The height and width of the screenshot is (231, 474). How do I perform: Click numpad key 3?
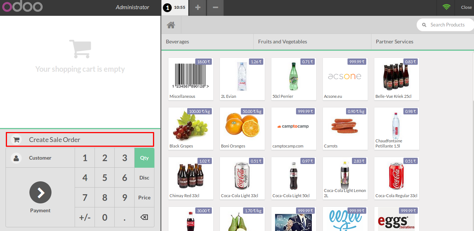[125, 158]
